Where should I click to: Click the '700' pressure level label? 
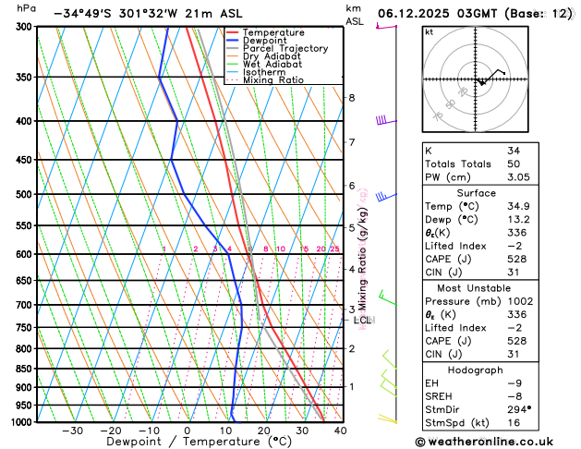(26, 305)
